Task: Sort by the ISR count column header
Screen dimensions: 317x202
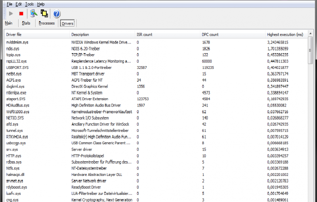Action: click(x=167, y=34)
